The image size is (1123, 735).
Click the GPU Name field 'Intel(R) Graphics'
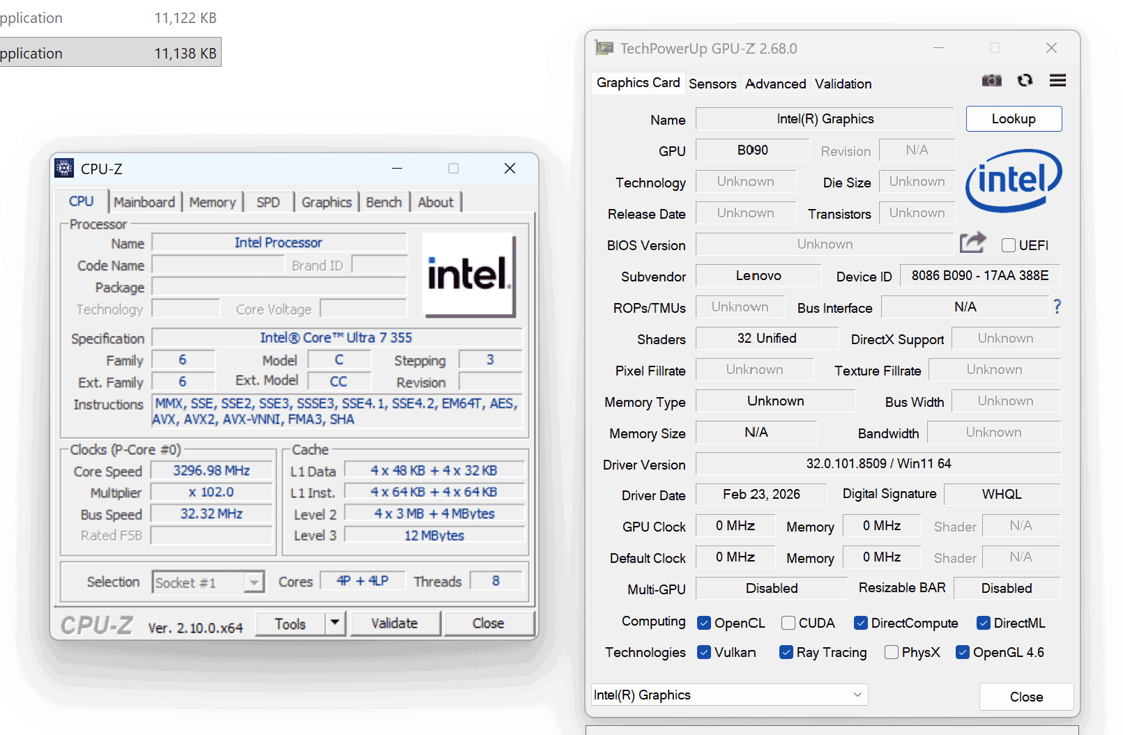tap(825, 118)
